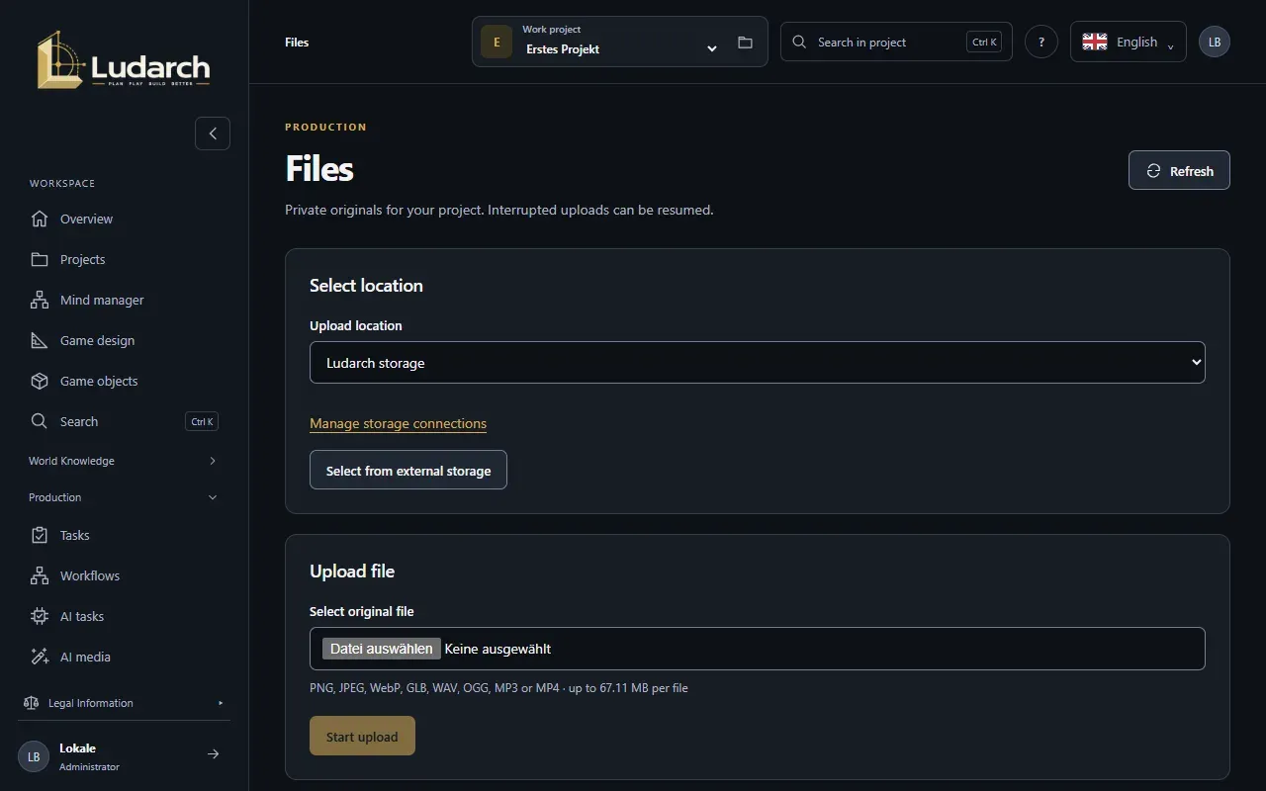Viewport: 1266px width, 791px height.
Task: Click the Ludarch logo
Action: click(124, 59)
